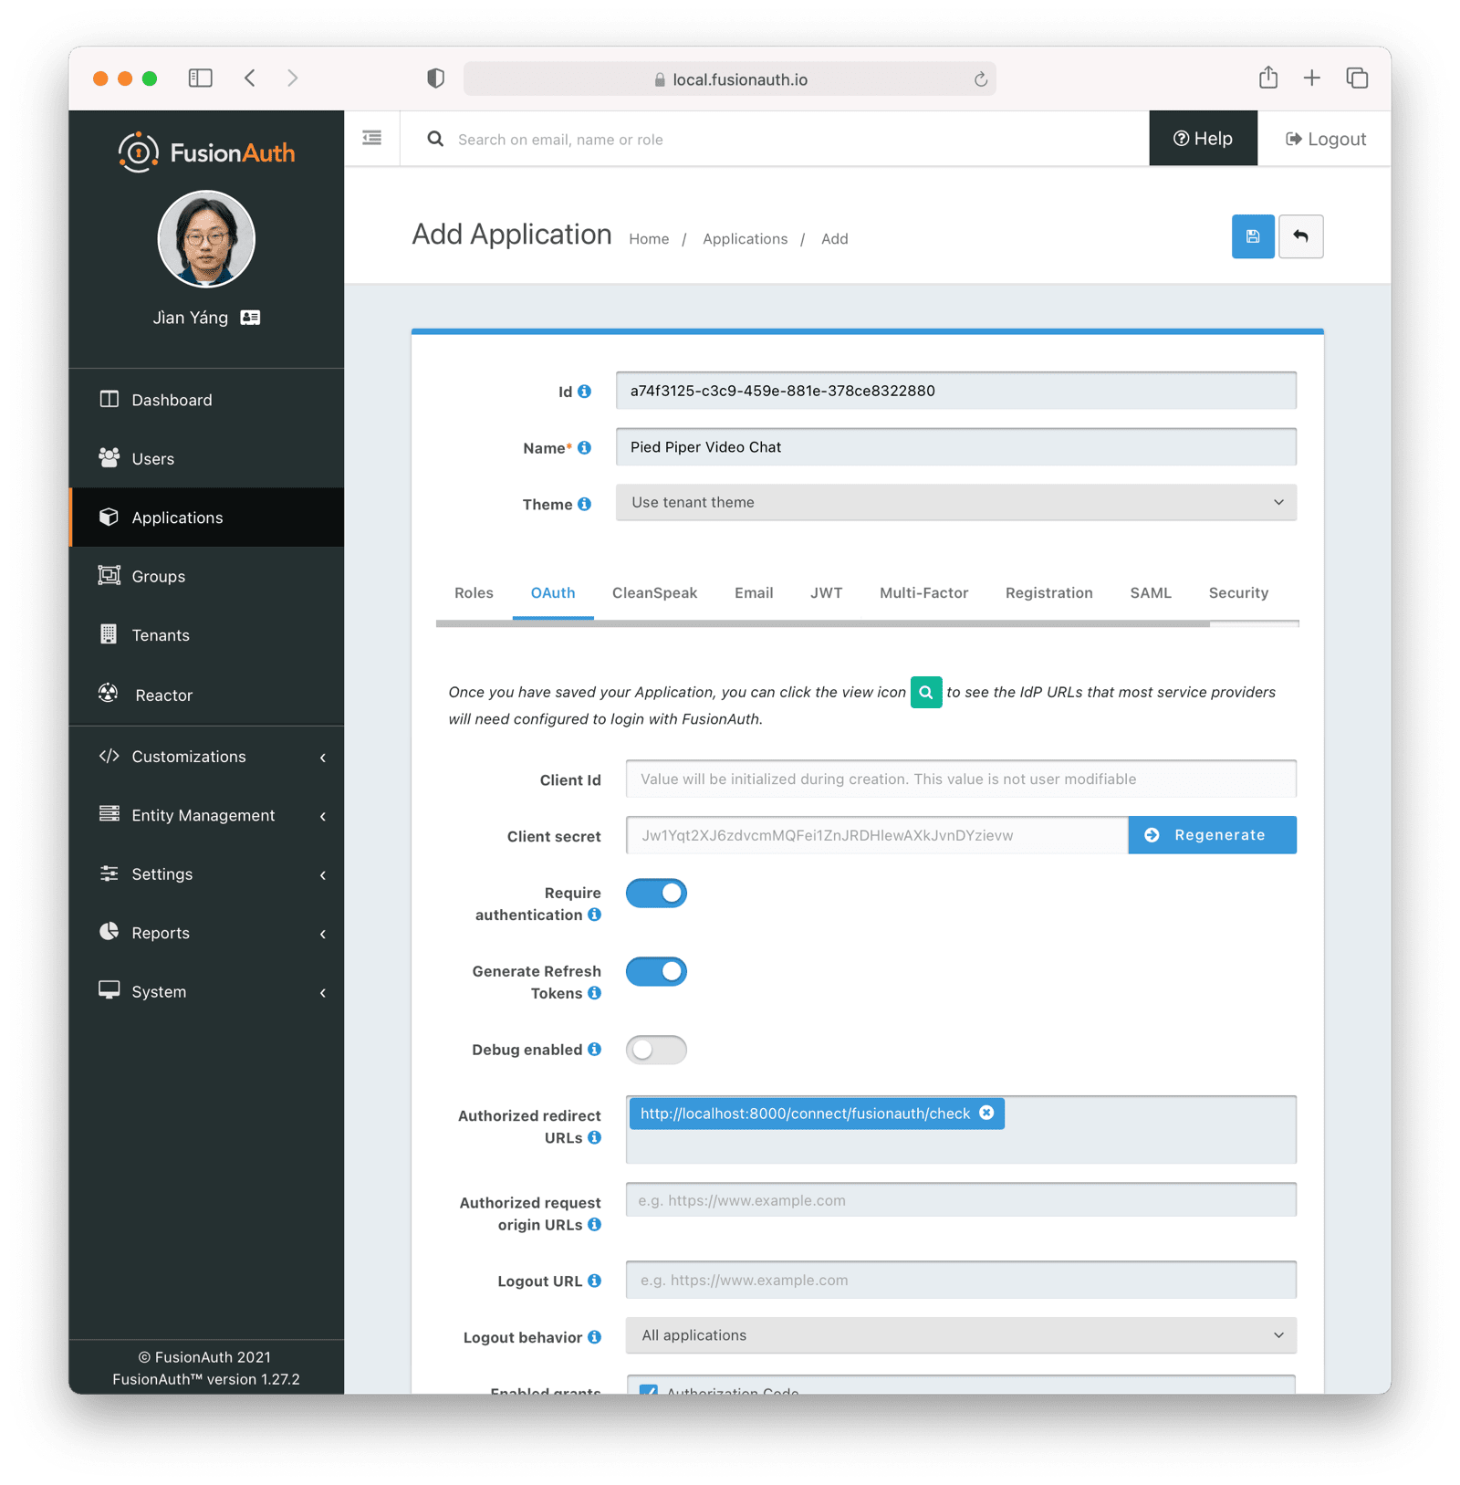This screenshot has height=1485, width=1460.
Task: Remove the localhost:8000 redirect URL chip
Action: (986, 1113)
